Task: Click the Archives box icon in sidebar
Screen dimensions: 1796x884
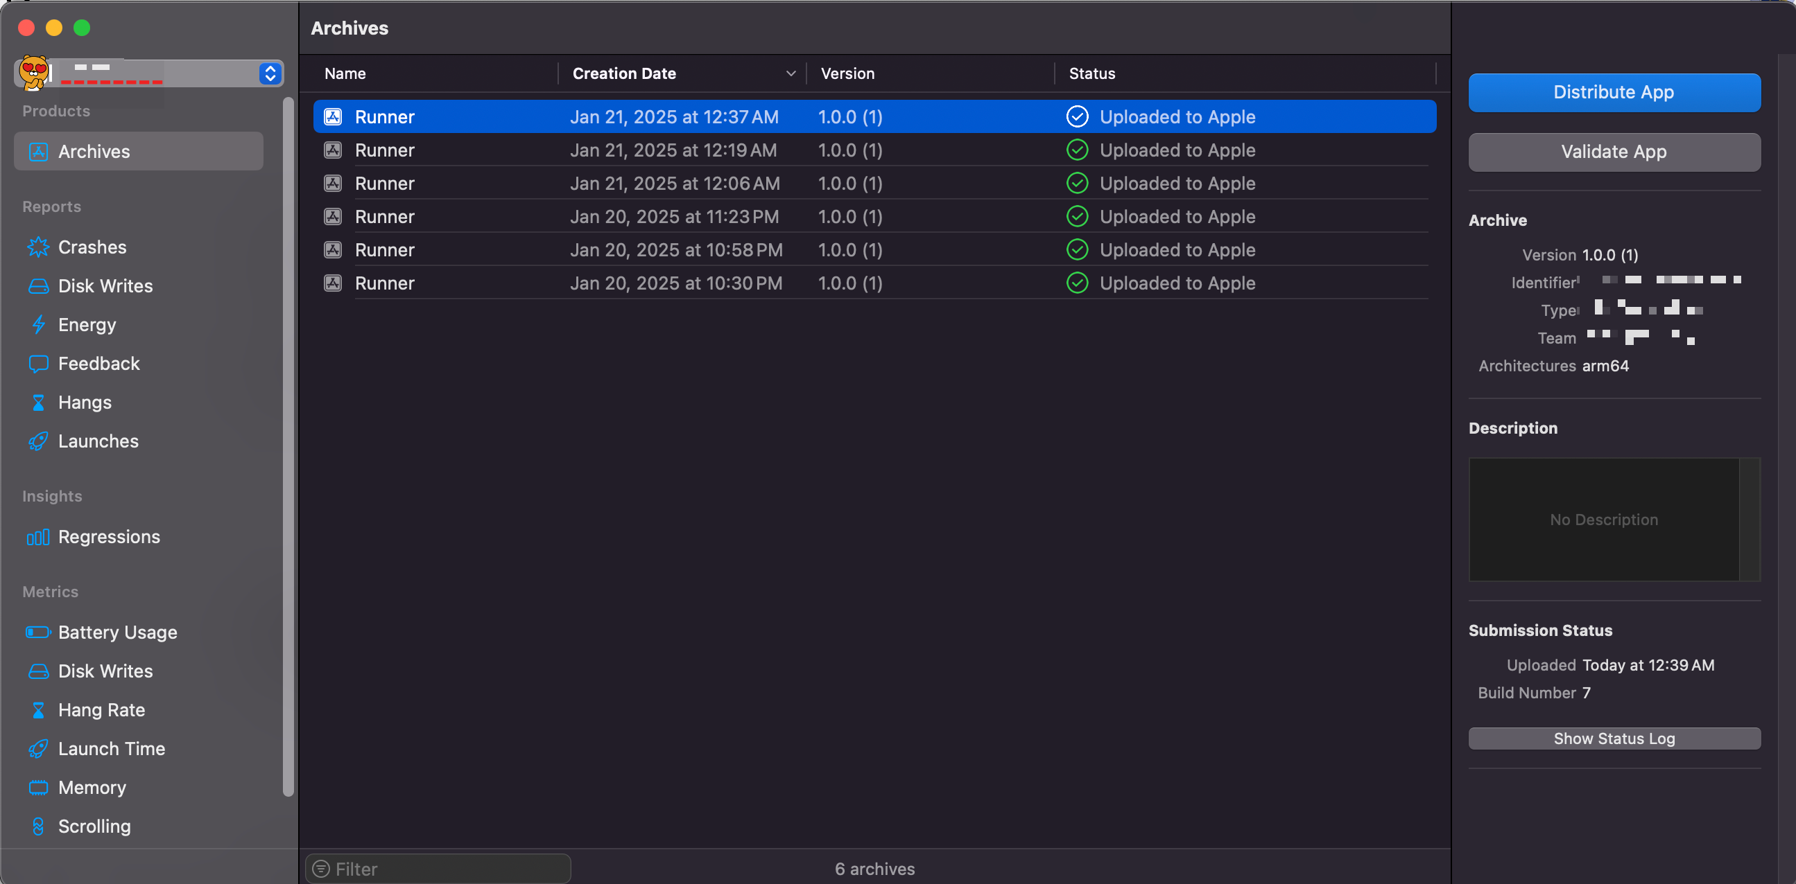Action: click(38, 151)
